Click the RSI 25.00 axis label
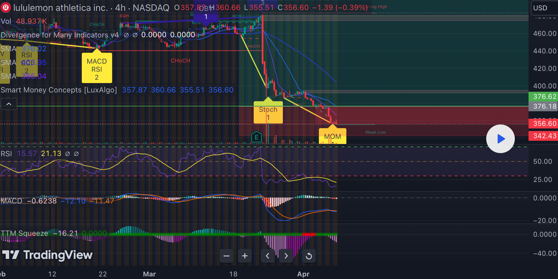 tap(543, 180)
